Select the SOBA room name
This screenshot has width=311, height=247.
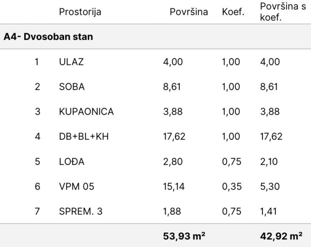[x=72, y=87]
